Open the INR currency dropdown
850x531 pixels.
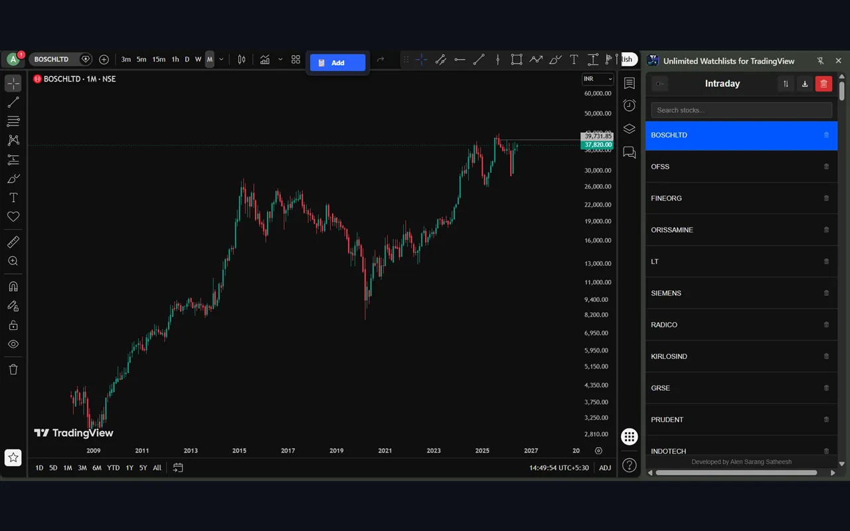[x=598, y=79]
